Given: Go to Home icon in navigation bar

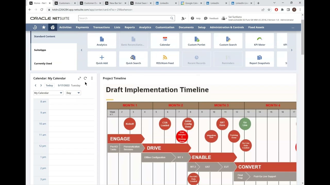Looking at the screenshot, I should [53, 27].
